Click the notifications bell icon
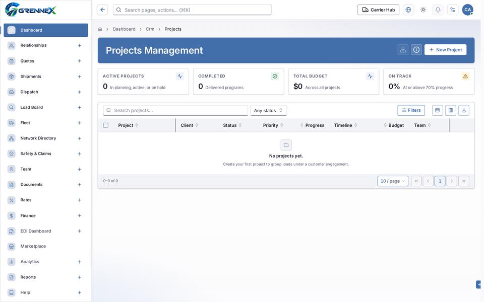 click(x=438, y=10)
